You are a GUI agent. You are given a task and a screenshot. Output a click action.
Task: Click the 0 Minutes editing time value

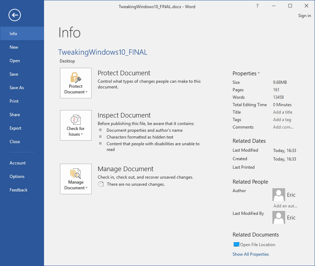(x=282, y=105)
